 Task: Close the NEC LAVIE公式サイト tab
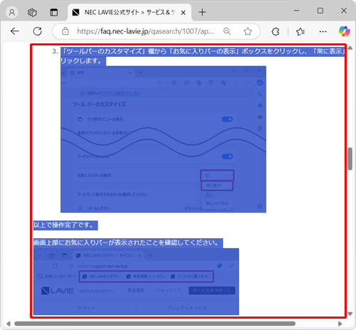[x=183, y=13]
